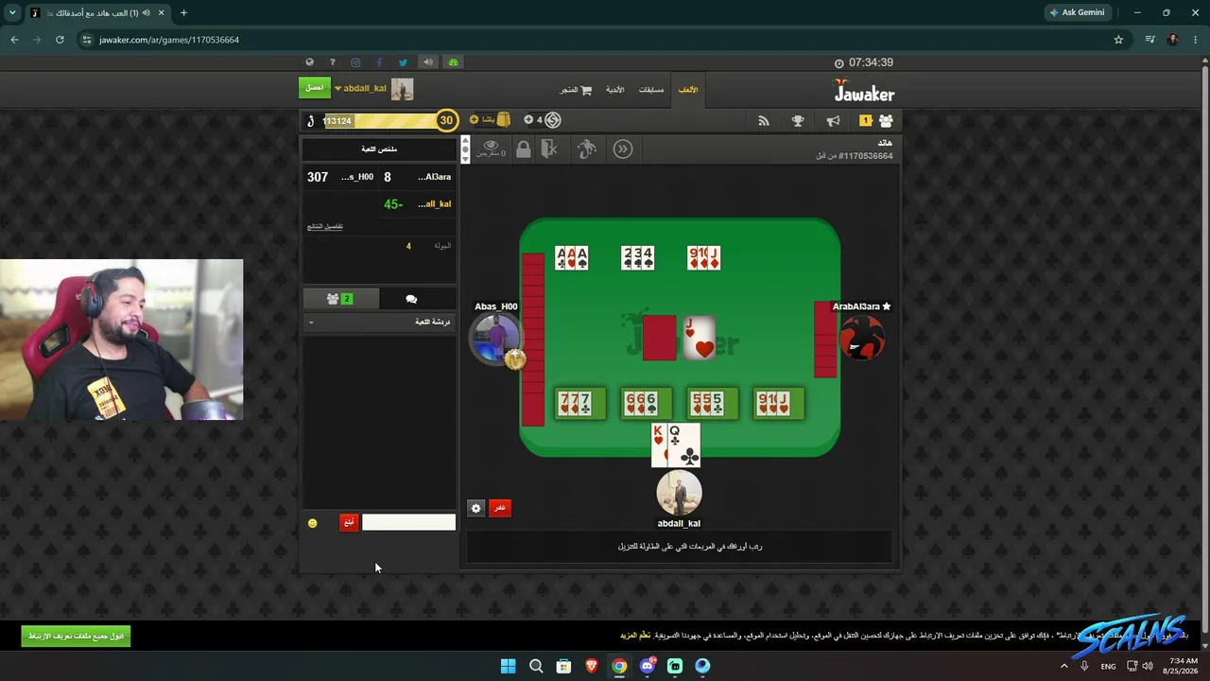1210x681 pixels.
Task: Click the green speed gauge icon
Action: tap(453, 62)
